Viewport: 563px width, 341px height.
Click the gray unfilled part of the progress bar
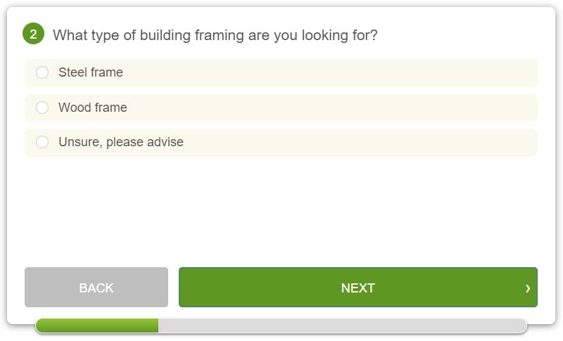(343, 326)
